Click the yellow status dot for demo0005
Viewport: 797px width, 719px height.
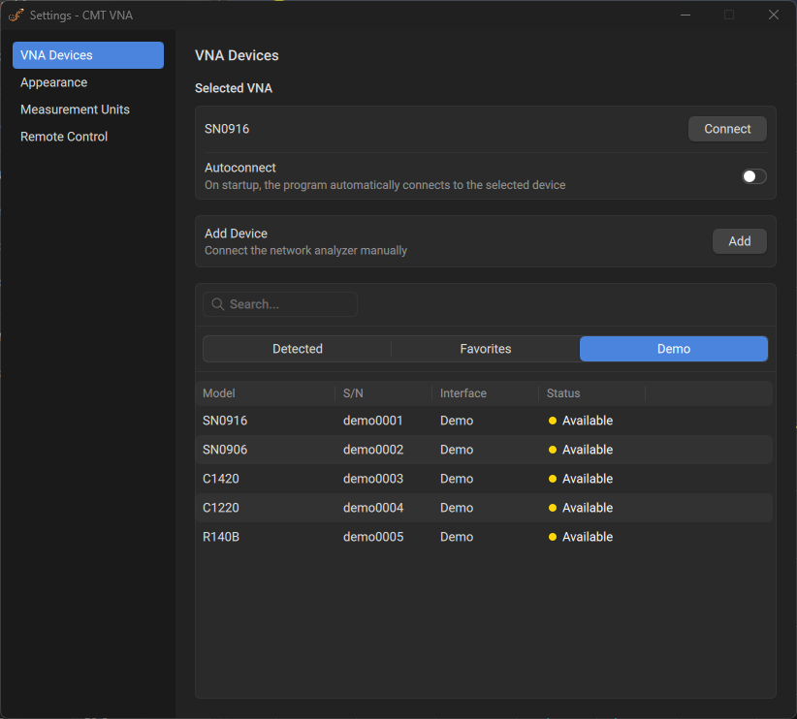pos(553,537)
